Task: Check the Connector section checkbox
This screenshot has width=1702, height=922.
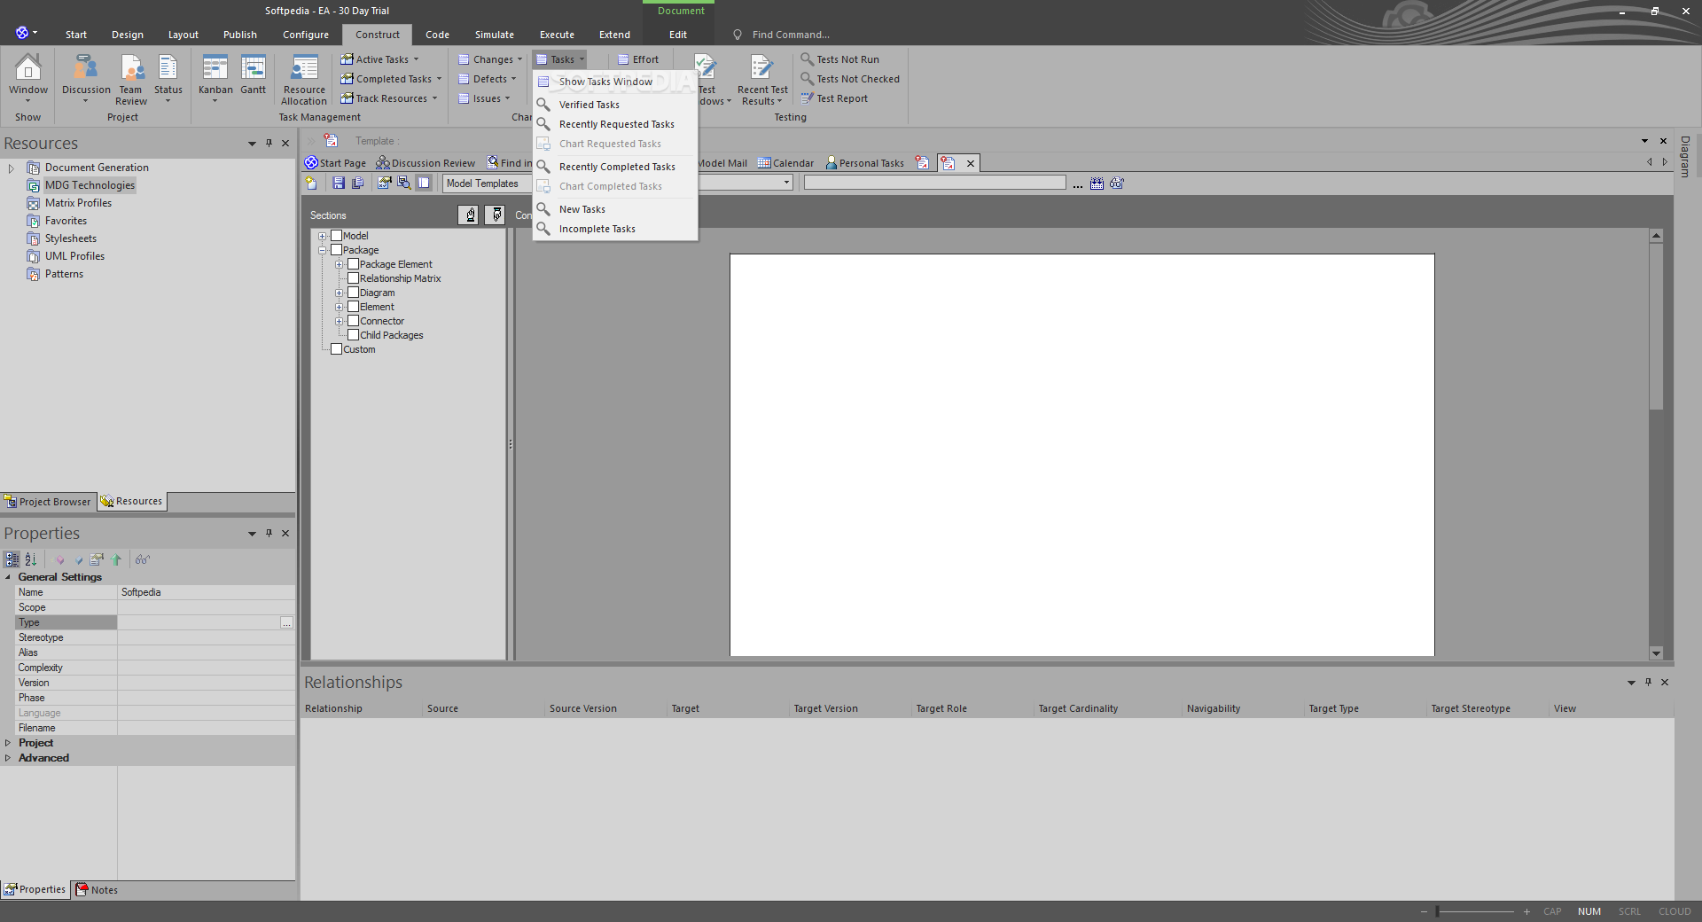Action: click(353, 321)
